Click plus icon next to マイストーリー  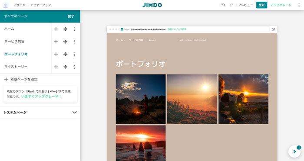click(56, 67)
